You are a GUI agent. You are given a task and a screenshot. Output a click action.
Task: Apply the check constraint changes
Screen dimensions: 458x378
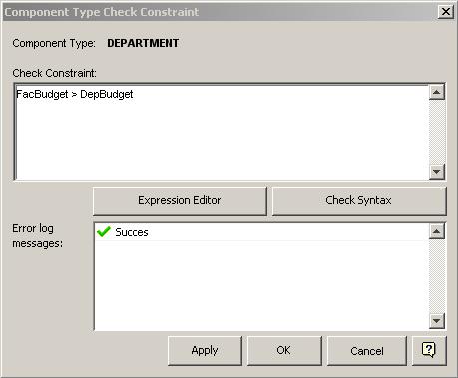coord(205,351)
